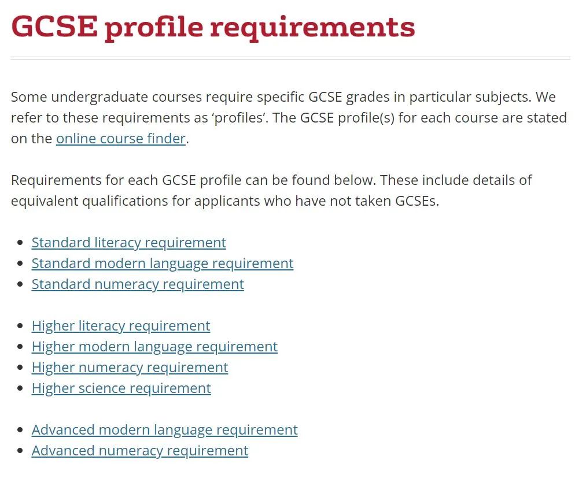Click the GCSE profile requirements heading

[213, 27]
